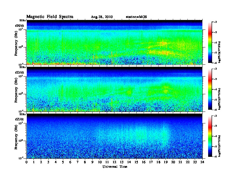Click the dZ/dt spectrogram plot
Image resolution: width=241 pixels, height=186 pixels.
point(114,136)
